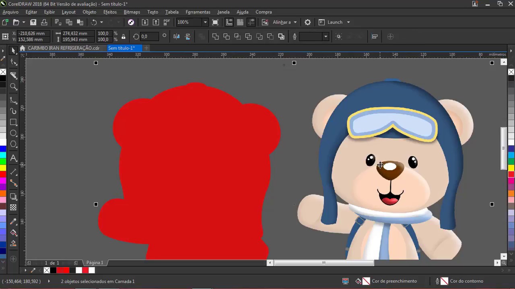
Task: Toggle the show grid button
Action: [240, 22]
